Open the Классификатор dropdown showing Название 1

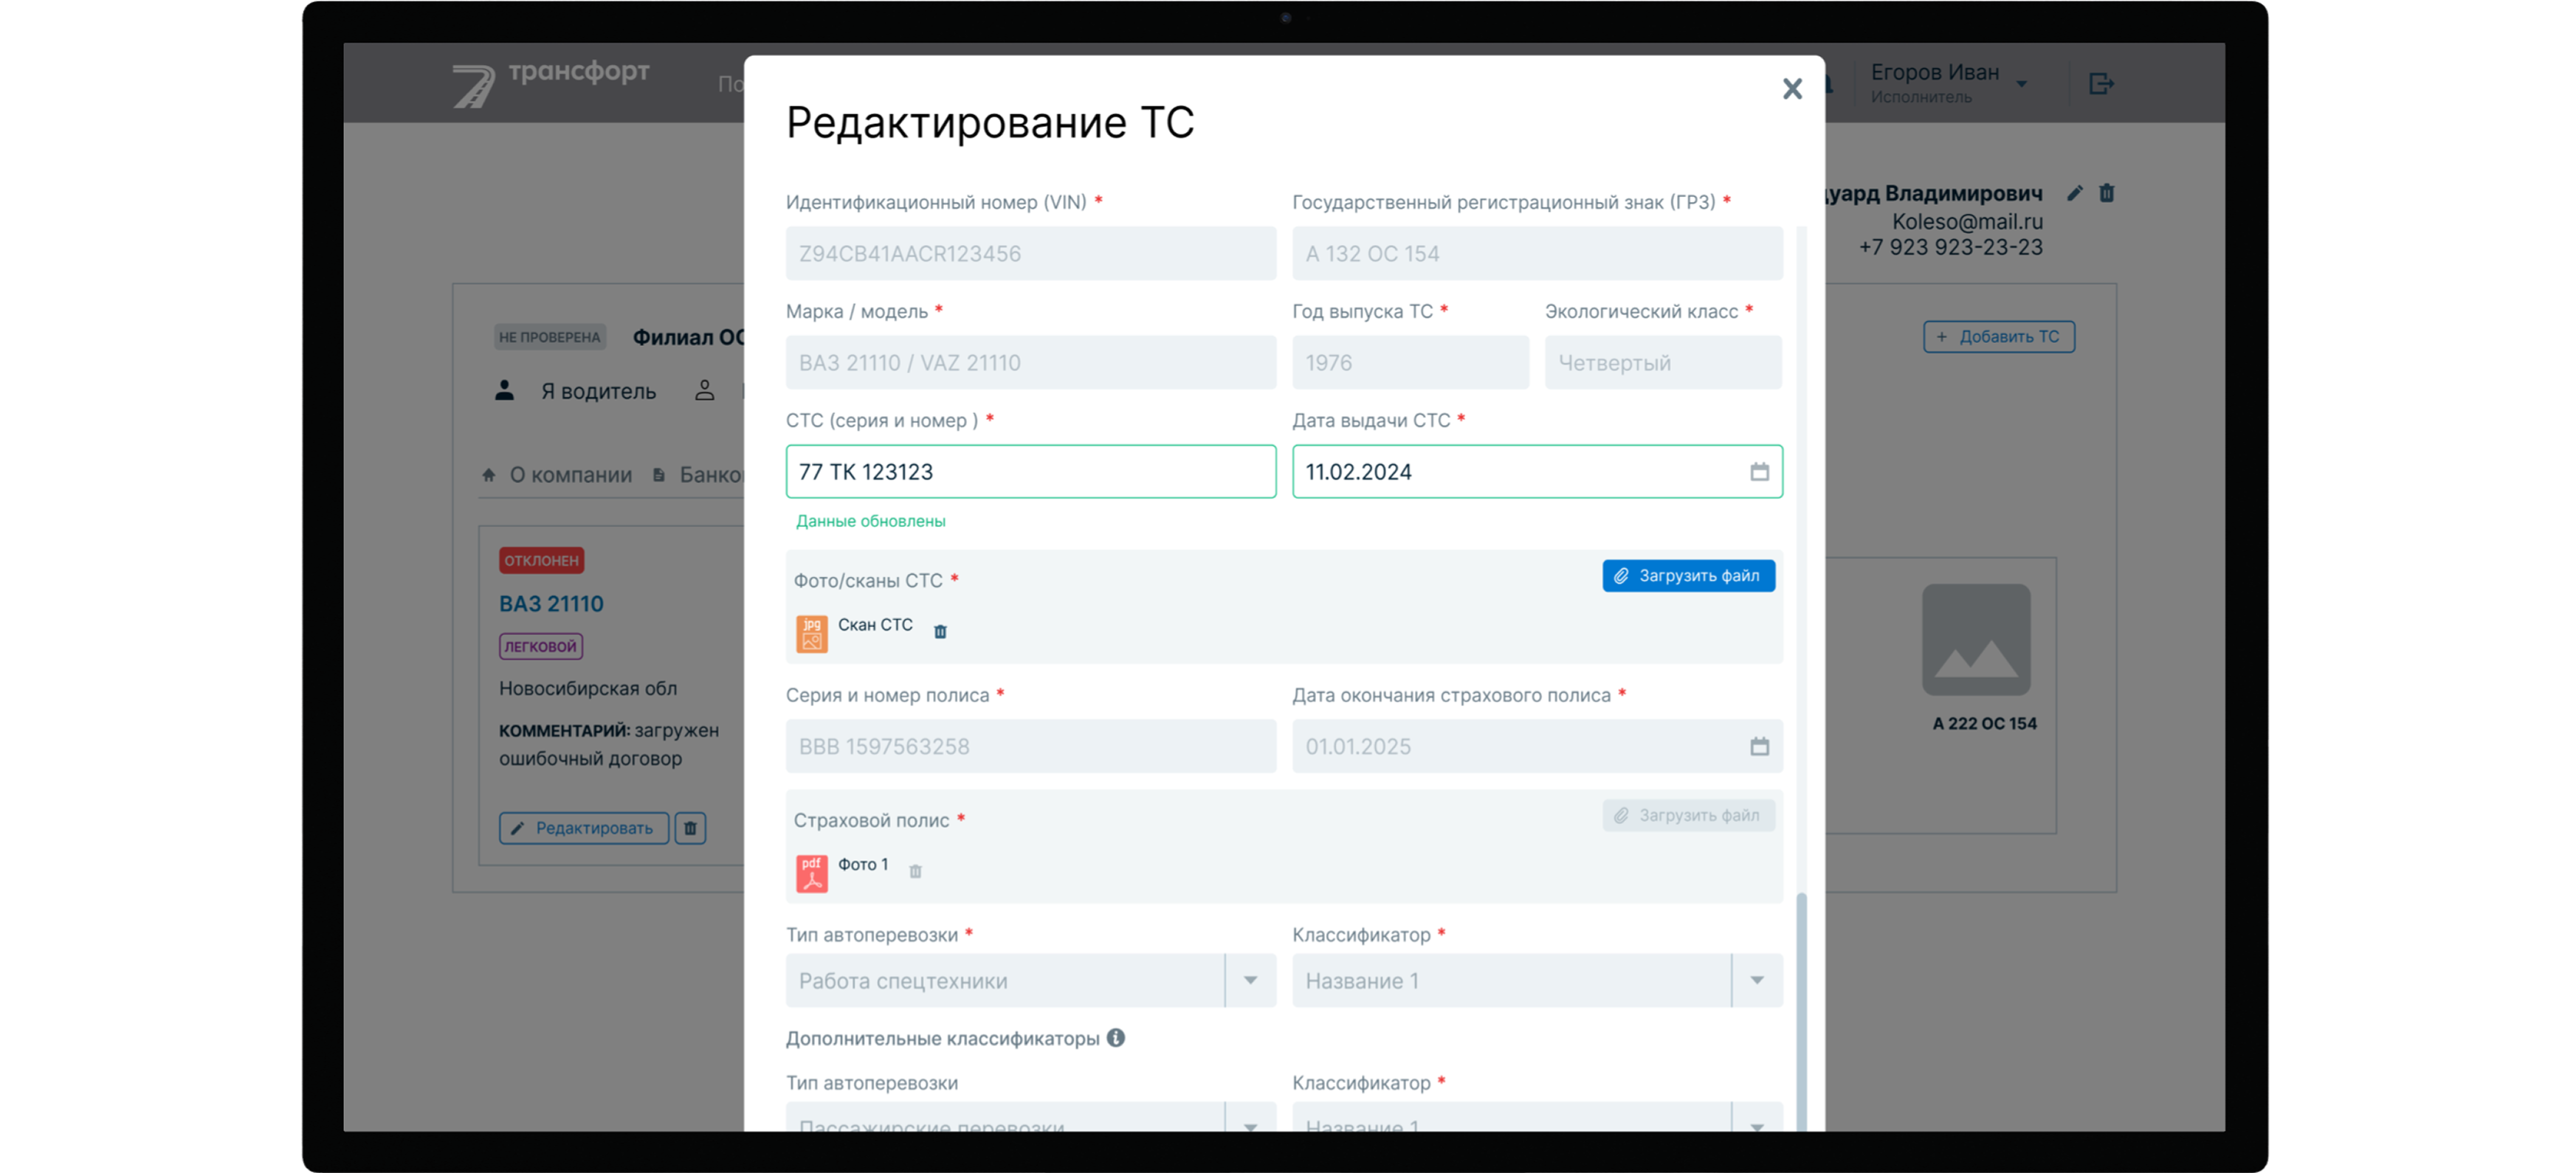[x=1758, y=980]
